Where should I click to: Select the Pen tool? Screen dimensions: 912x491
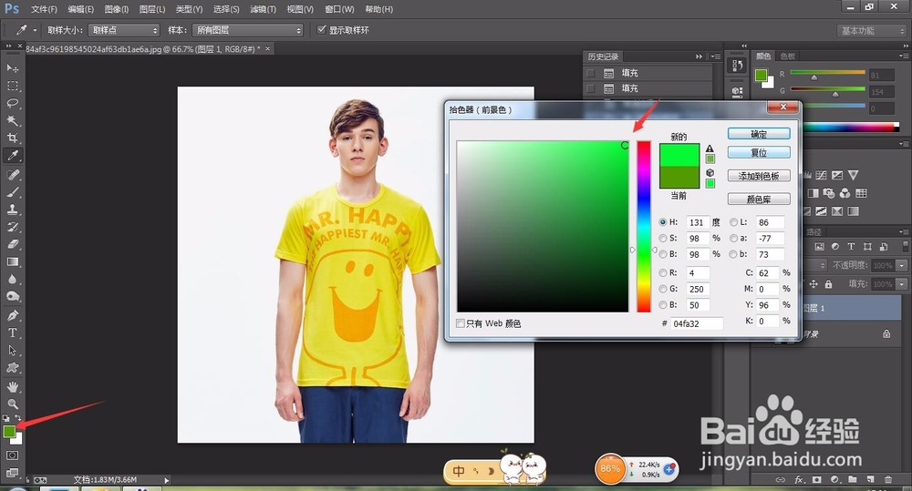[12, 316]
